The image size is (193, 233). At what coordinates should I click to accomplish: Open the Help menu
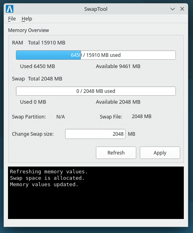(27, 19)
